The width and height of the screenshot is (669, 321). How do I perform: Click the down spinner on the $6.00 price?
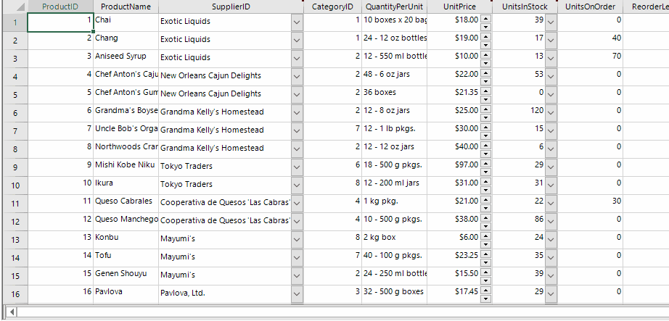point(485,244)
